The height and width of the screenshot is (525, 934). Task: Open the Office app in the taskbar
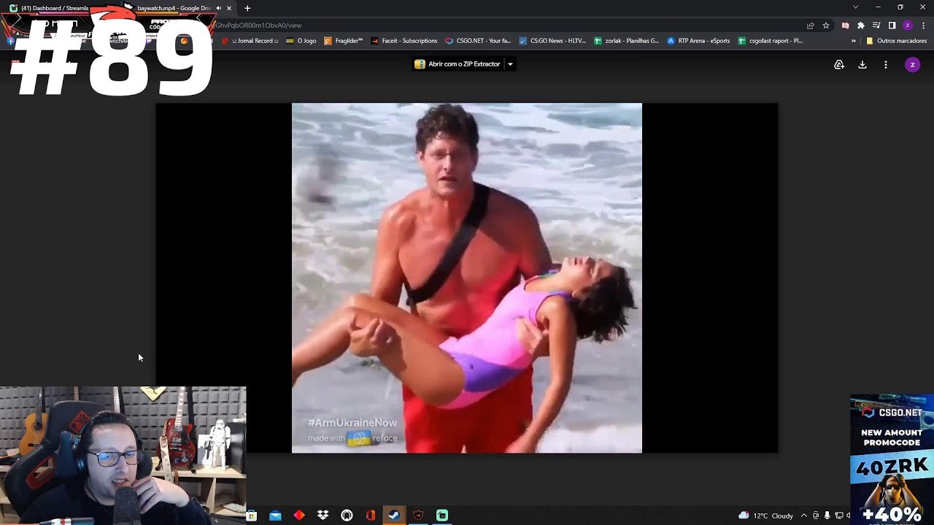[x=371, y=516]
